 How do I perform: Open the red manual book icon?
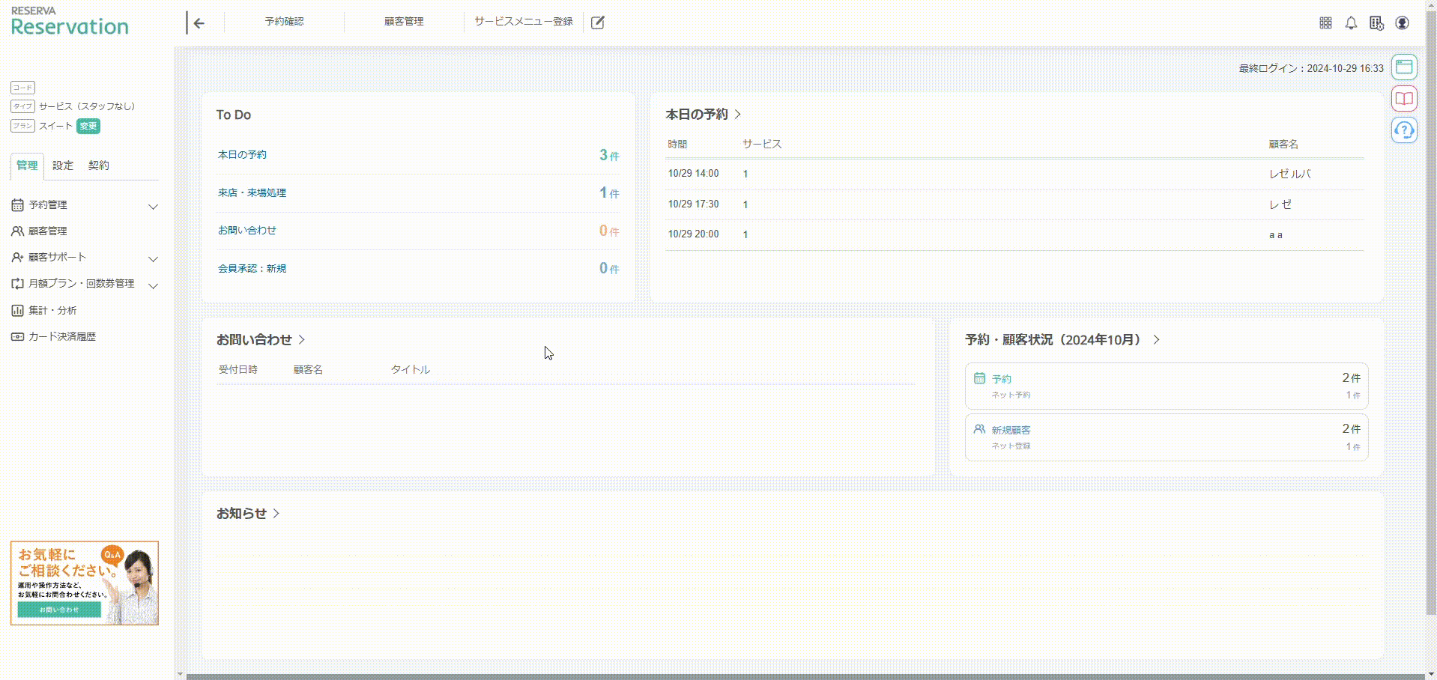(x=1404, y=99)
